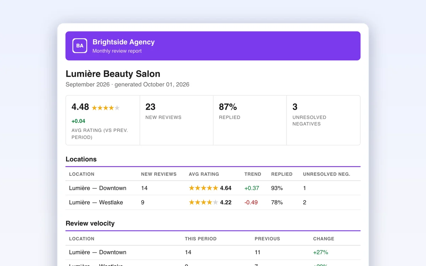Click the AVG RATING (VS PREV. PERIOD) label
This screenshot has width=426, height=266.
coord(100,134)
